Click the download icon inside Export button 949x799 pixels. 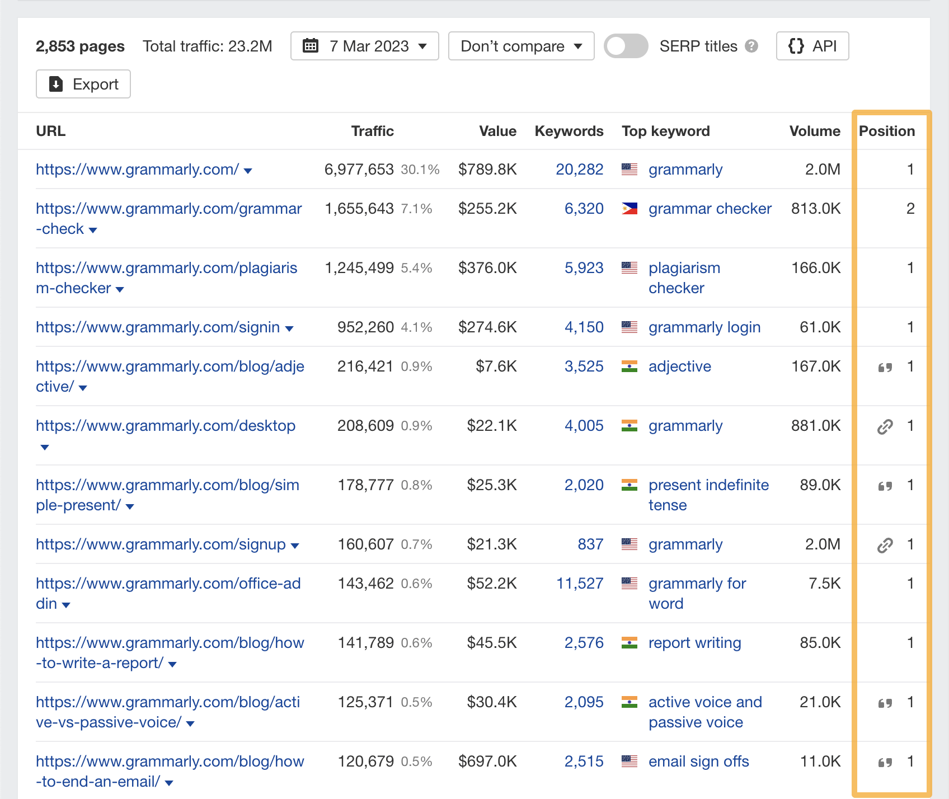[x=55, y=83]
